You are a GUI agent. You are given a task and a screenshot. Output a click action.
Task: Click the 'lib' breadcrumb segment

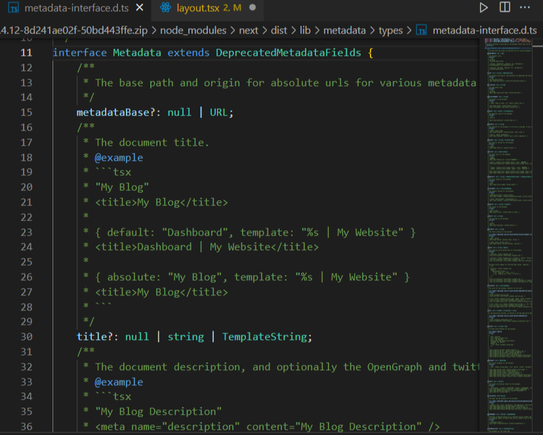coord(305,30)
